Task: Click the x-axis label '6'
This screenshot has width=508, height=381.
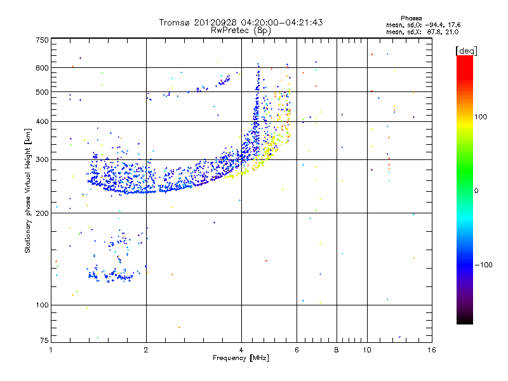Action: click(297, 350)
